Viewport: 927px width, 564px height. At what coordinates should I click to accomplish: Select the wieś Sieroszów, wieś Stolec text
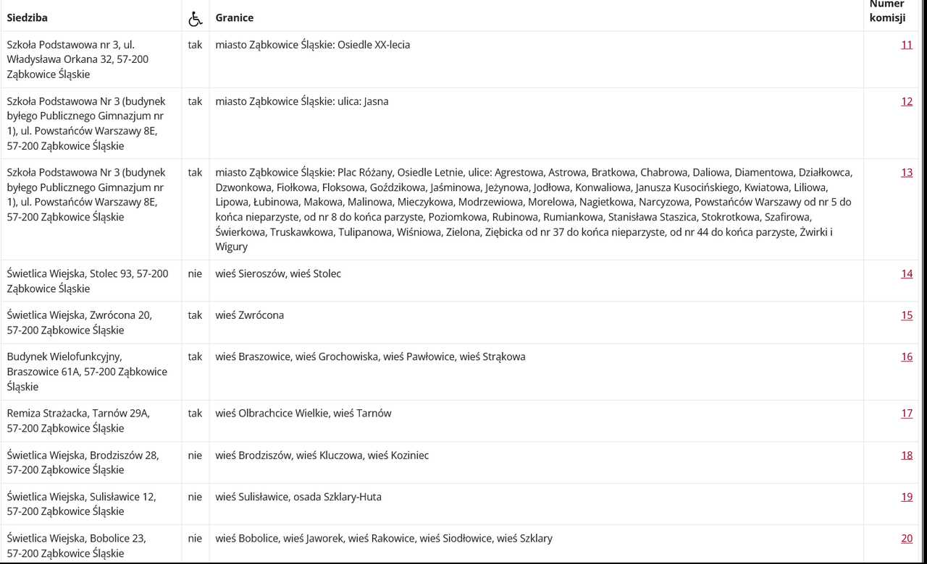[x=278, y=273]
